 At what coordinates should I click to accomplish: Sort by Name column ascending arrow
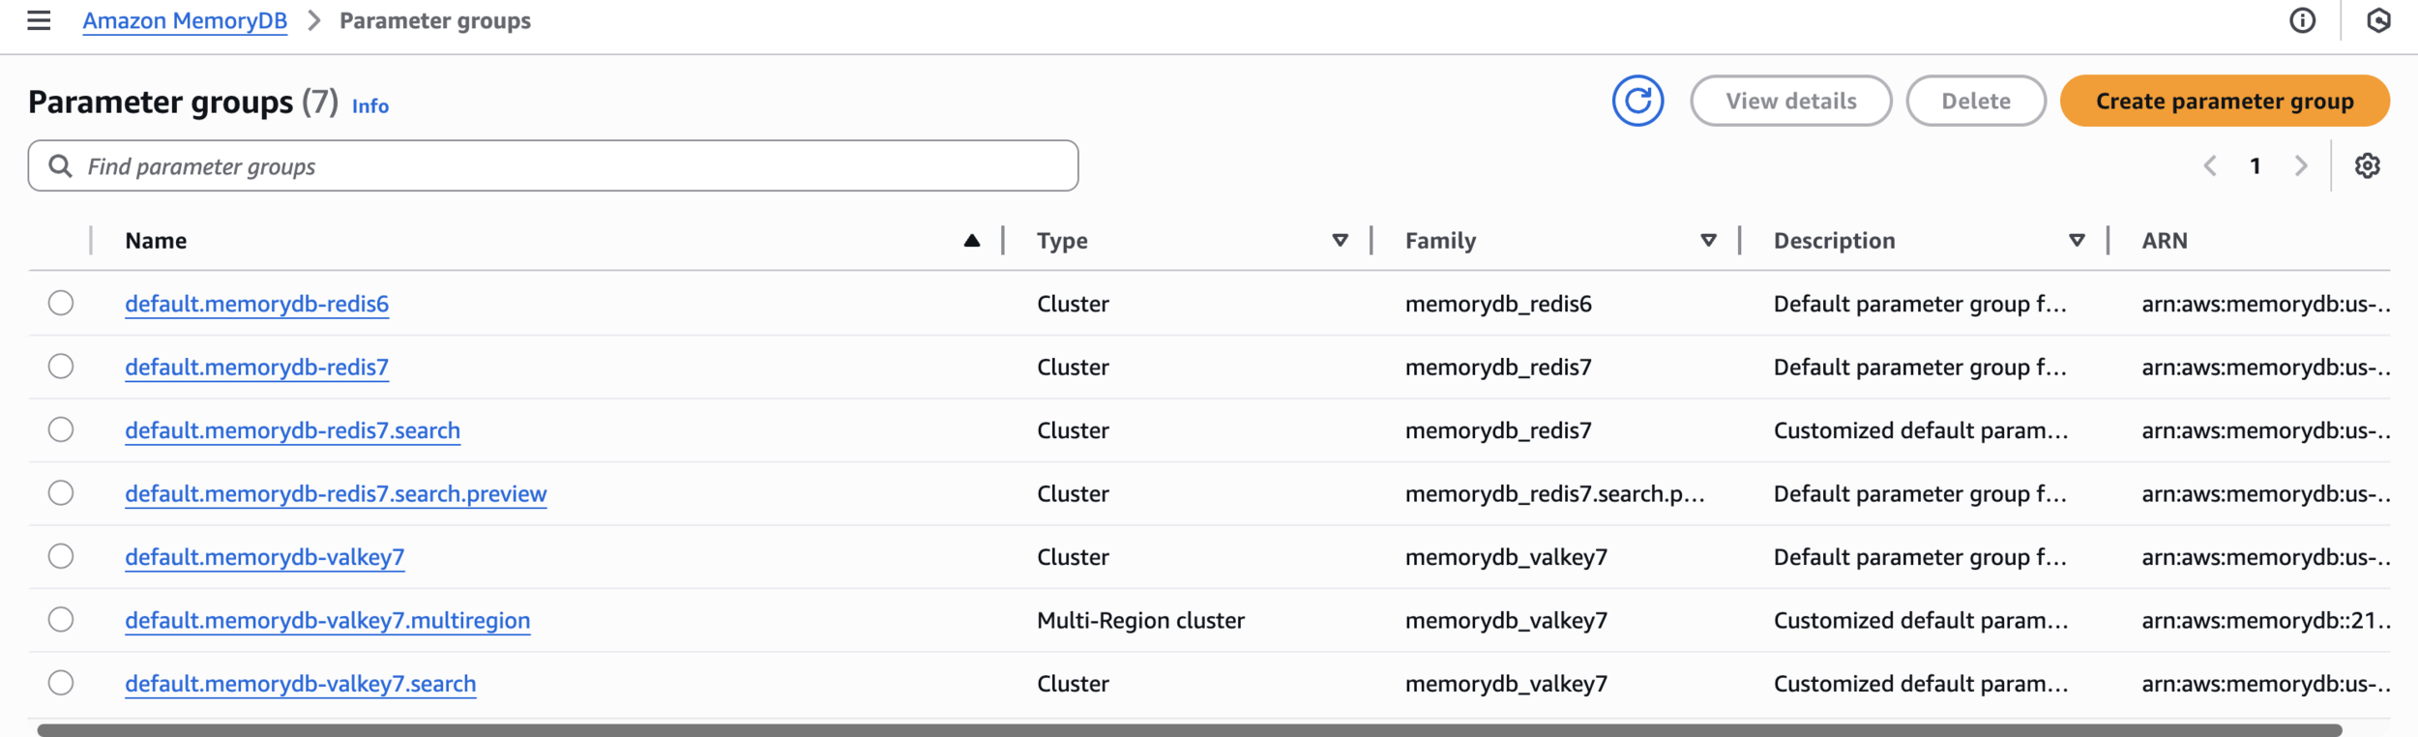[x=972, y=241]
